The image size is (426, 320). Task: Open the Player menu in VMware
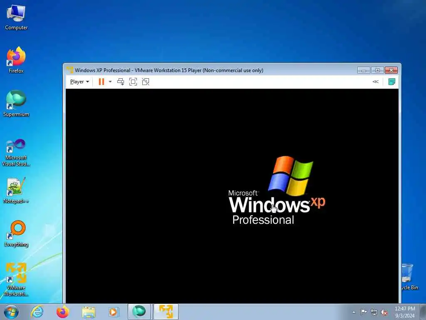[x=79, y=82]
